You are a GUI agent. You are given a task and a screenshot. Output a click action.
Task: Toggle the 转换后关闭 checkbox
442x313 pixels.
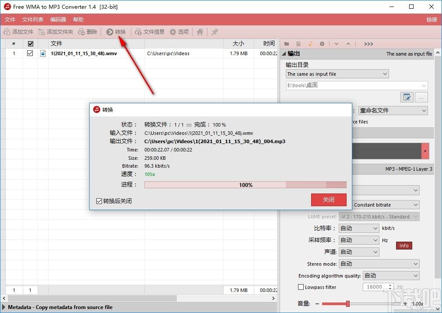tap(99, 201)
